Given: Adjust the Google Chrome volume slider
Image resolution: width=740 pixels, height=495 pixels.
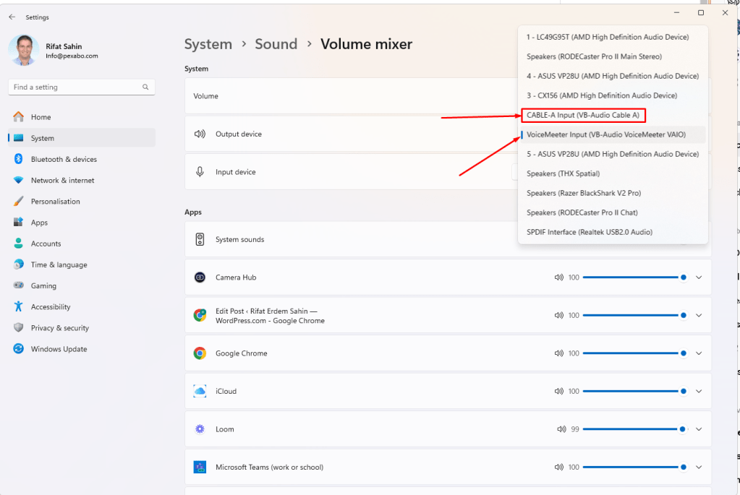Looking at the screenshot, I should pyautogui.click(x=634, y=353).
